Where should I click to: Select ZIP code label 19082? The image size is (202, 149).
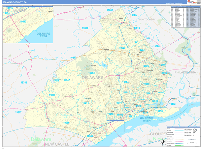click(162, 65)
